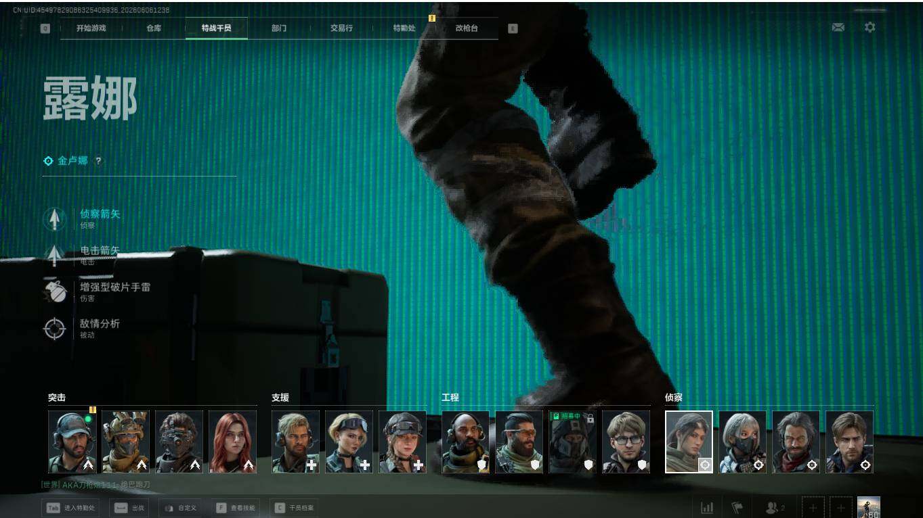Open the friends list icon
The width and height of the screenshot is (923, 518).
[x=775, y=507]
